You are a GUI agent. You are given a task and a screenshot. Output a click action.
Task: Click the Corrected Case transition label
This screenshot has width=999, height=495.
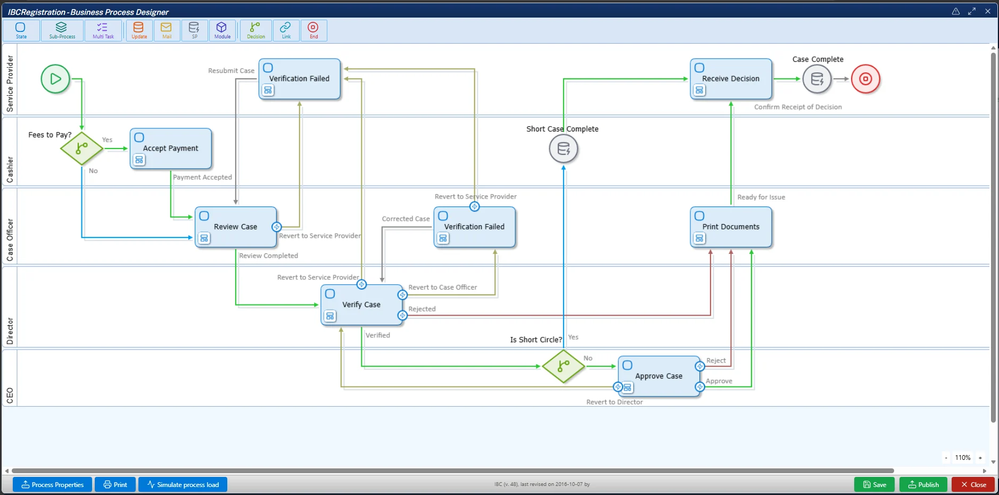[x=406, y=219]
